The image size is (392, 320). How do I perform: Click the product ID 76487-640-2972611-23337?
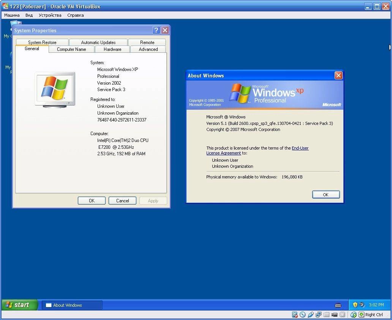tap(122, 120)
